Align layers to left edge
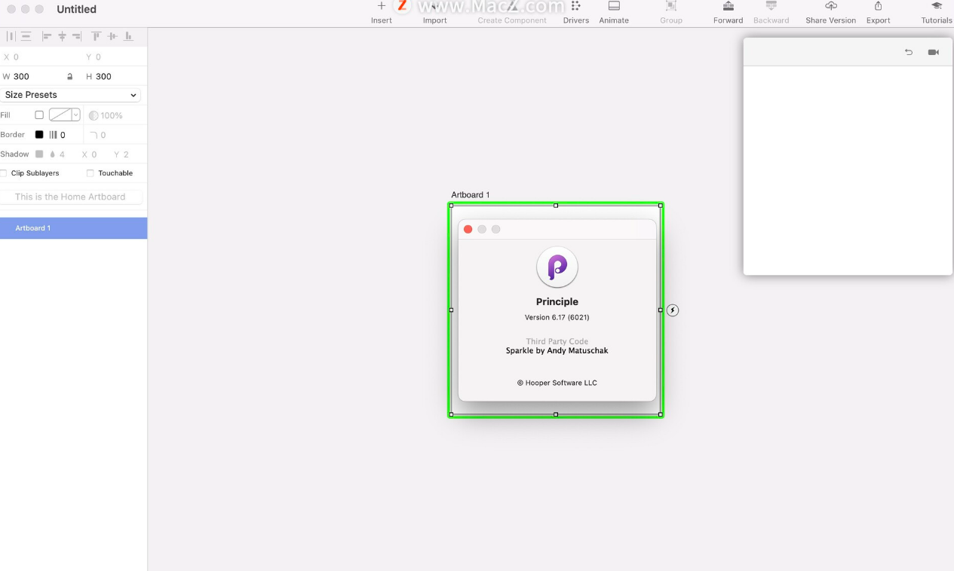The image size is (954, 571). coord(47,36)
